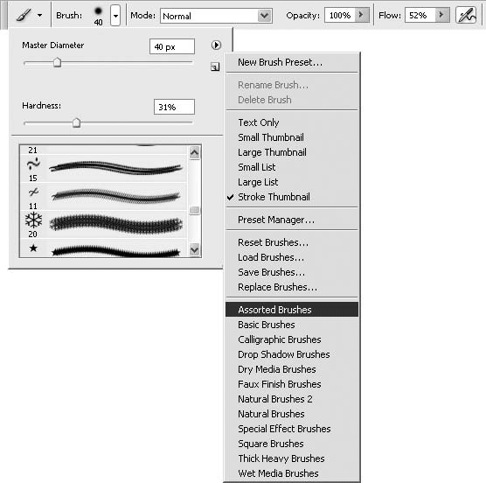Open the Flow slider arrow
This screenshot has height=483, width=486.
coord(442,15)
